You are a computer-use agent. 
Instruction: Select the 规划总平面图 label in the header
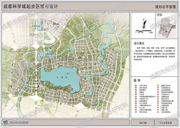[x=165, y=7]
